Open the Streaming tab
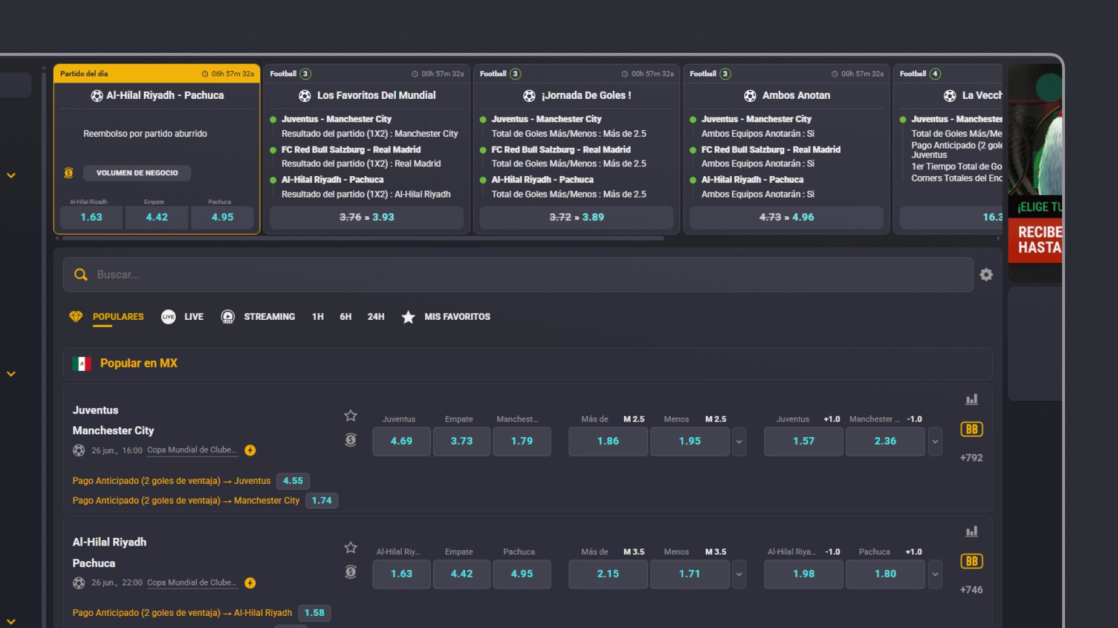Screen dimensions: 1118x628 tap(269, 316)
